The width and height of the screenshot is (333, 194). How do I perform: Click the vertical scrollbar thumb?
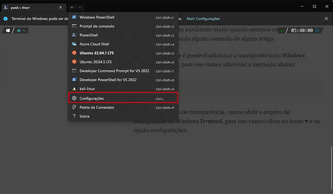331,168
